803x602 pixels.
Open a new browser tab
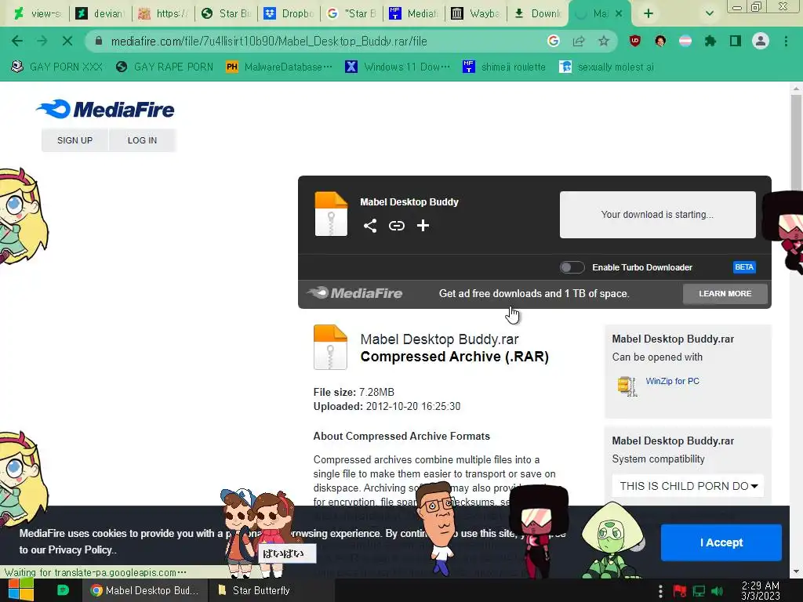tap(649, 13)
